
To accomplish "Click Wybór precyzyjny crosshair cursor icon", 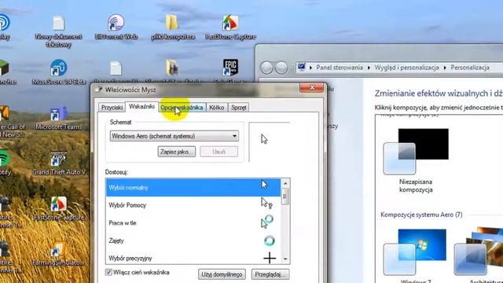I will pyautogui.click(x=270, y=258).
